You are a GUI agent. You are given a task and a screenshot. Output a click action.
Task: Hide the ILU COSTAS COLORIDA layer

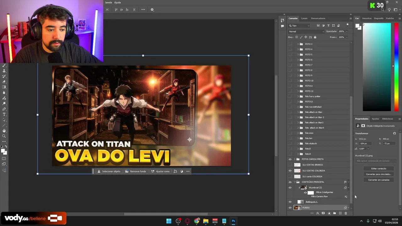coord(290,170)
